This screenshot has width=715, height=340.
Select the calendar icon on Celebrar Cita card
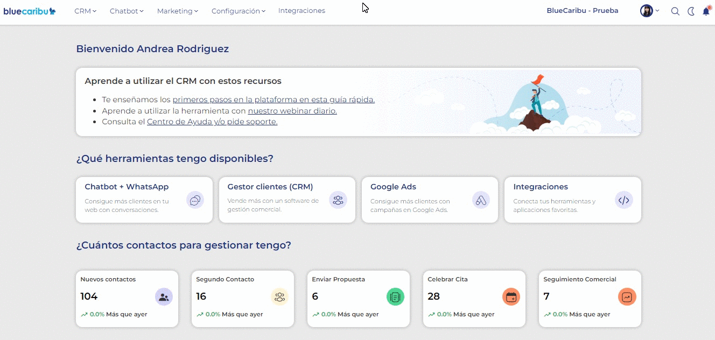click(x=511, y=296)
